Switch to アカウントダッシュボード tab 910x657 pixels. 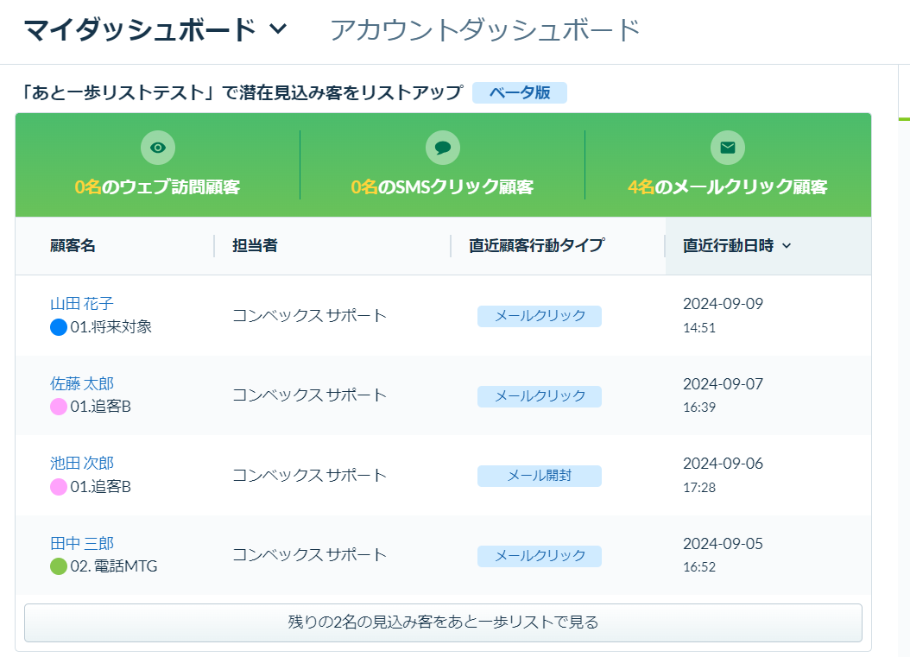(485, 30)
